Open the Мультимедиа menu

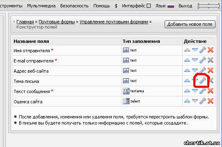41,6
